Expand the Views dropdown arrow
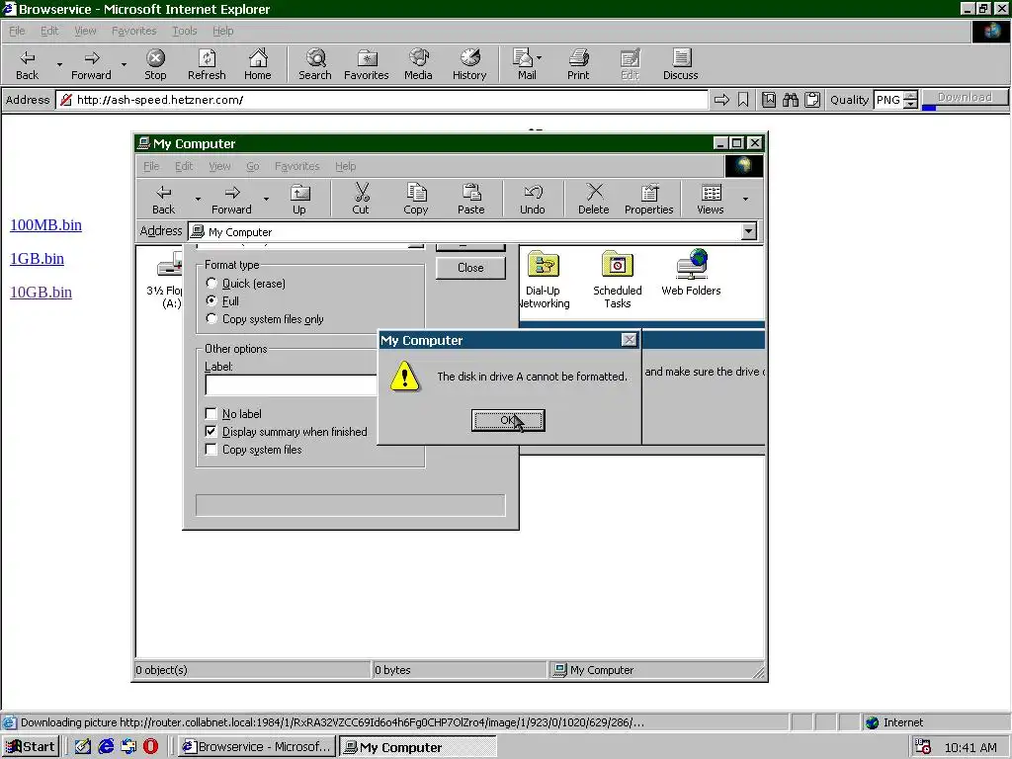 pyautogui.click(x=745, y=199)
